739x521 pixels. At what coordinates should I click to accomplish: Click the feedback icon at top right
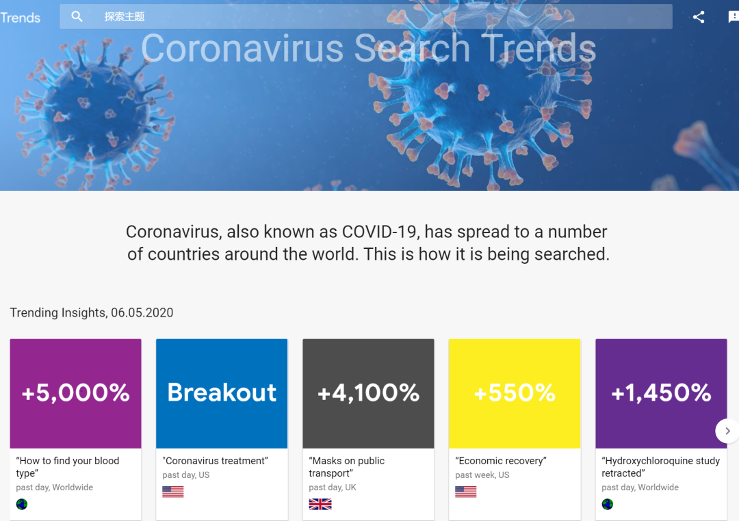pyautogui.click(x=734, y=17)
